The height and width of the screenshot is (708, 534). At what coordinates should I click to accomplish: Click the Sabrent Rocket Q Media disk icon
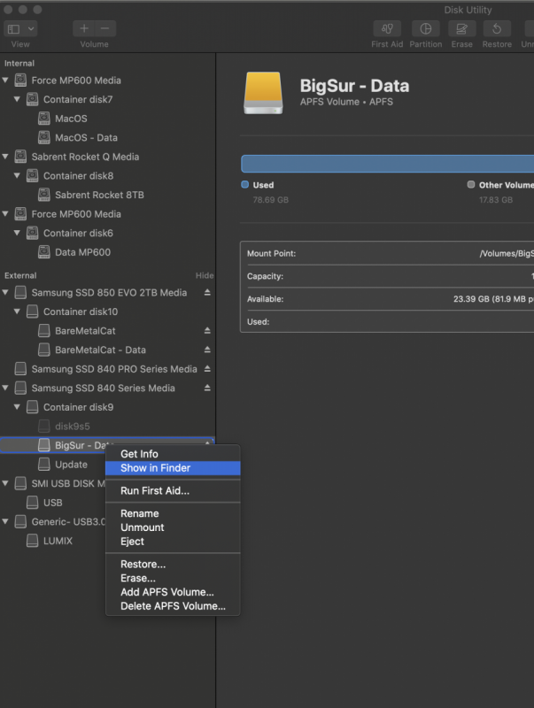coord(20,157)
